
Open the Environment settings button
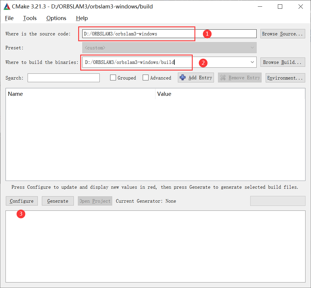285,78
